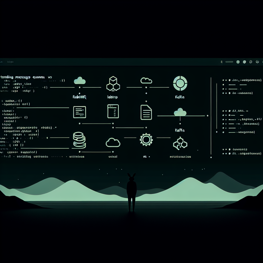Select the stacked hexagon cubes icon

point(113,83)
